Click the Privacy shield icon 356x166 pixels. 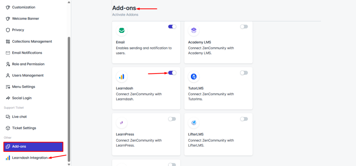pyautogui.click(x=8, y=30)
